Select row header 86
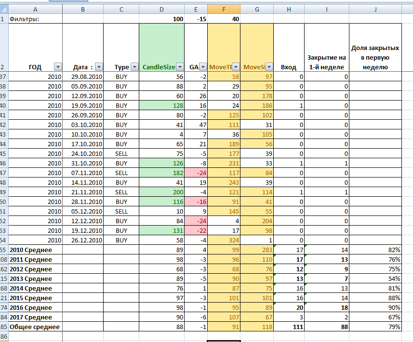Viewport: 413px width, 342px height. click(x=4, y=337)
